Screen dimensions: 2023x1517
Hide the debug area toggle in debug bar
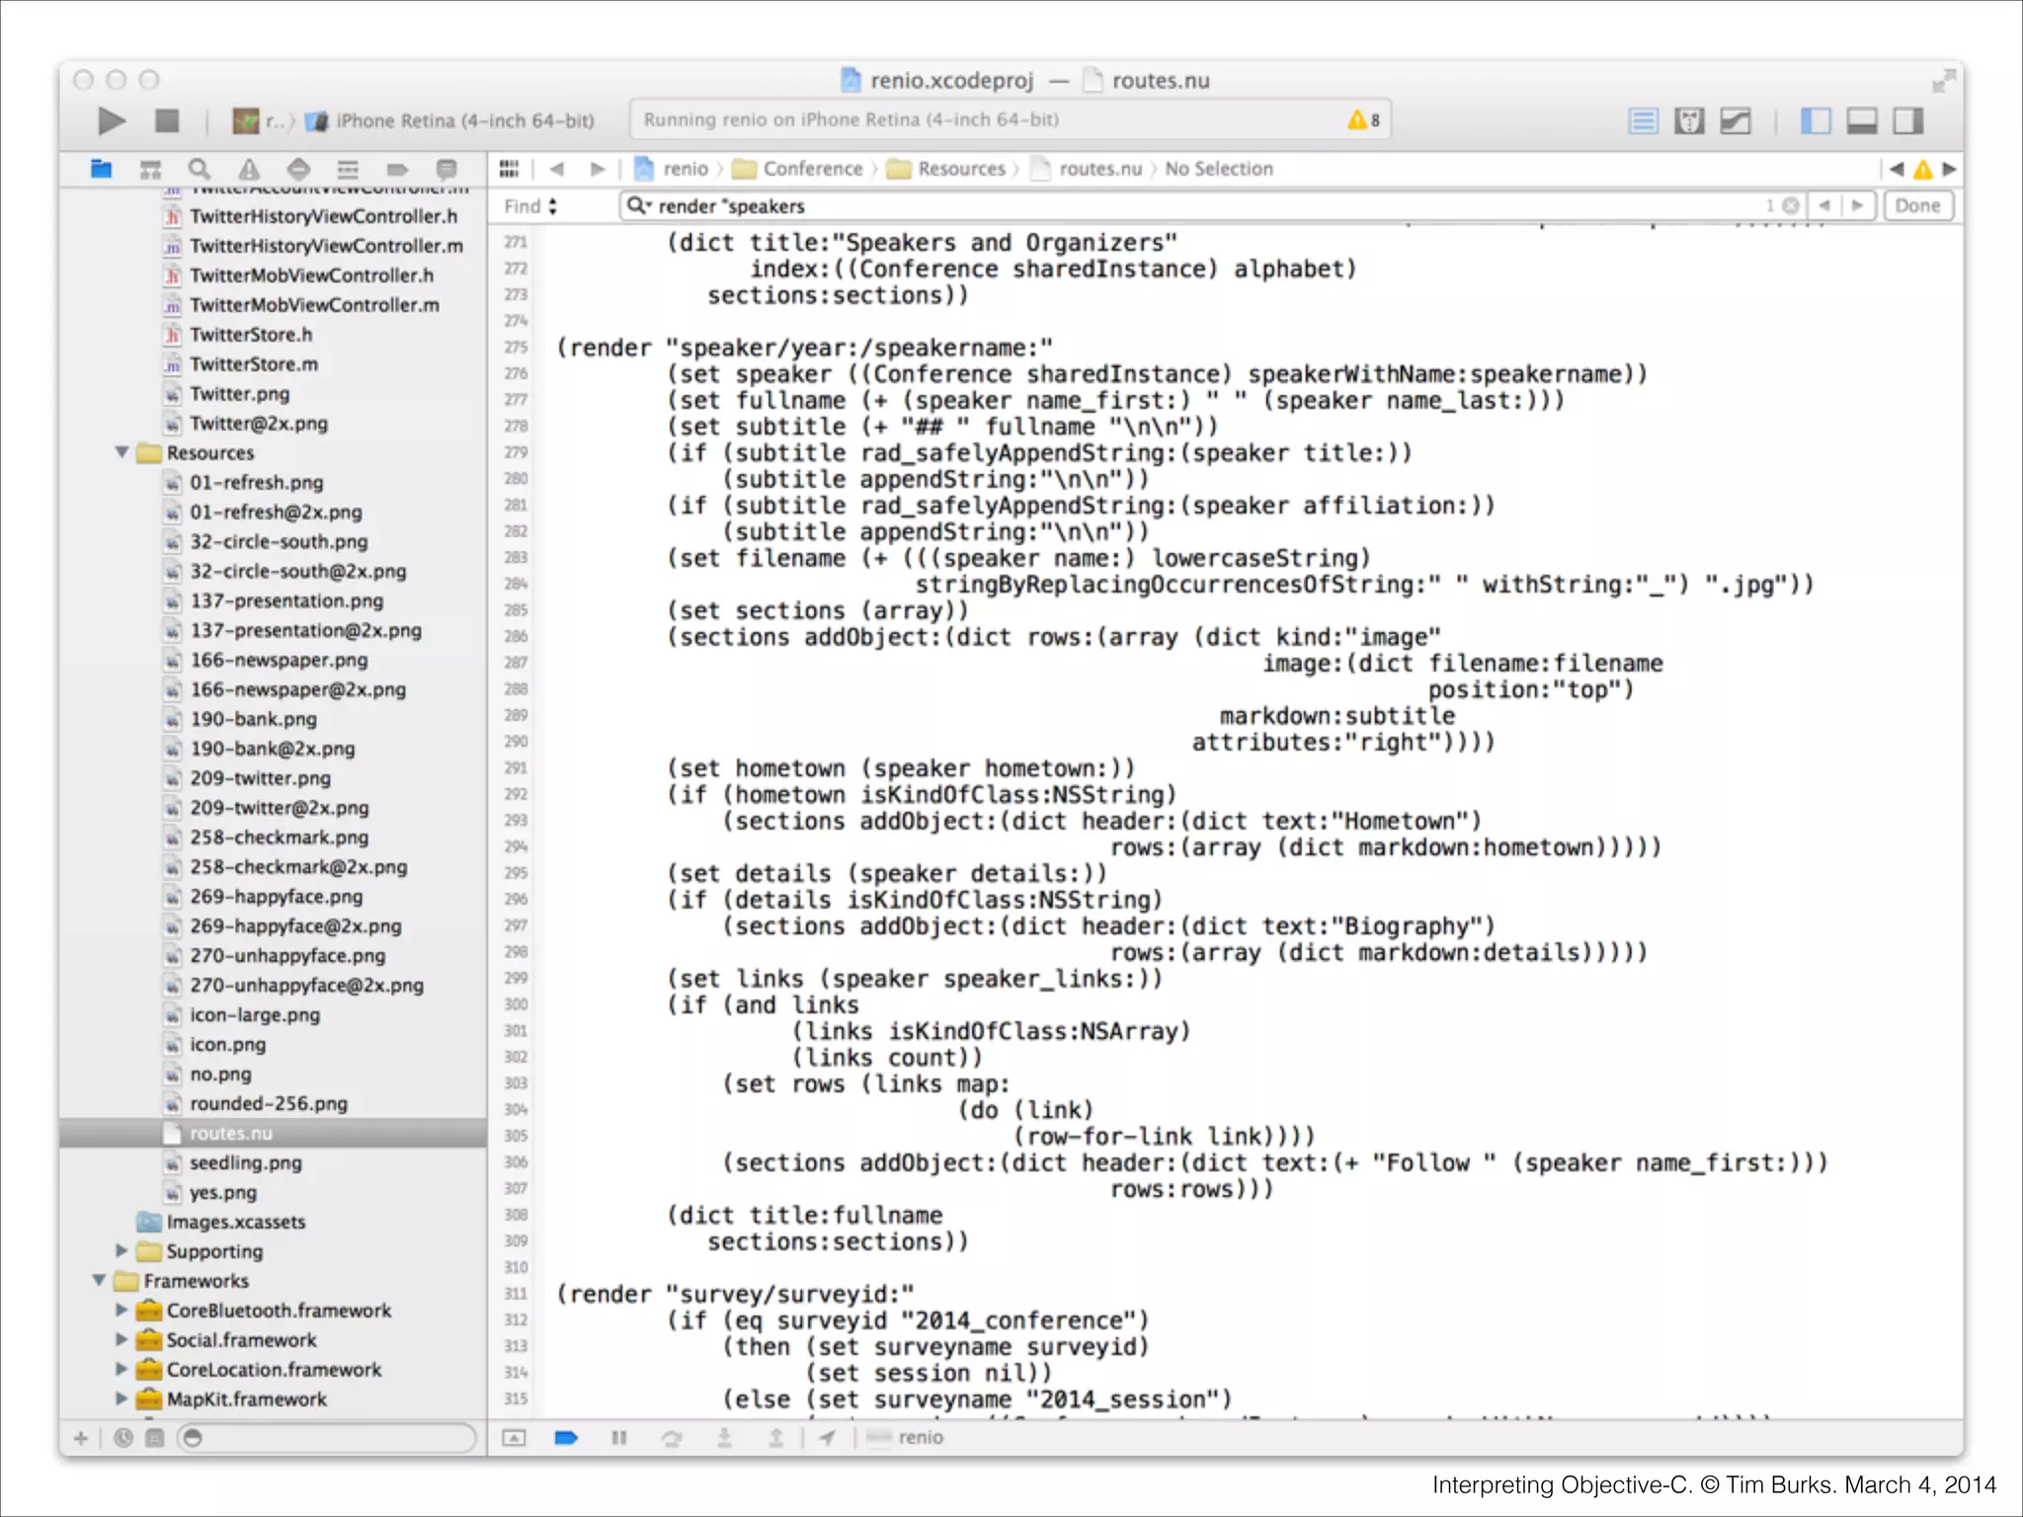click(x=515, y=1438)
